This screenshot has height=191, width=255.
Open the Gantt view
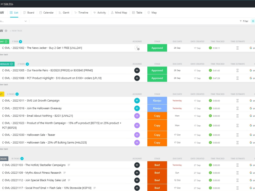pyautogui.click(x=64, y=12)
